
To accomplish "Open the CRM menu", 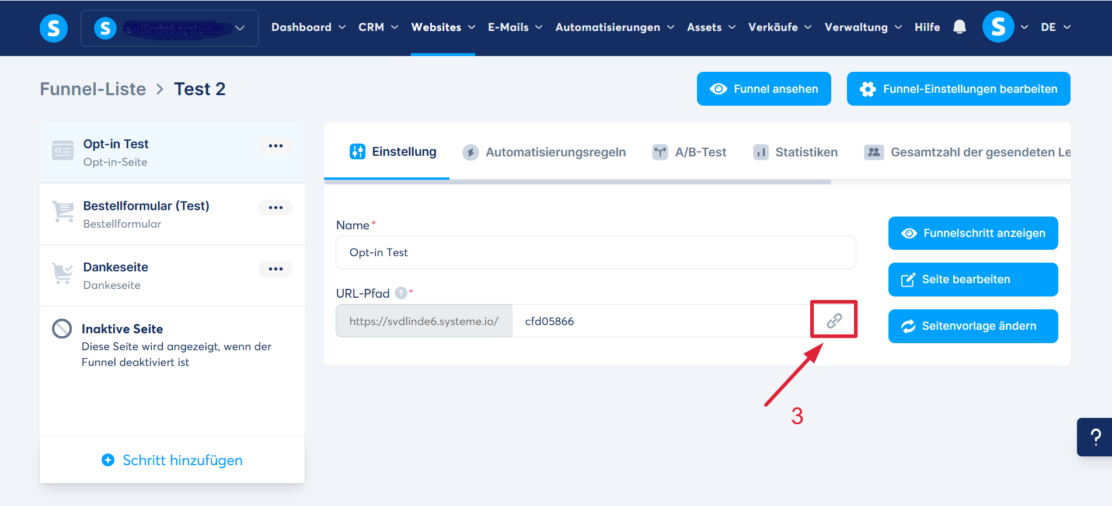I will (378, 27).
